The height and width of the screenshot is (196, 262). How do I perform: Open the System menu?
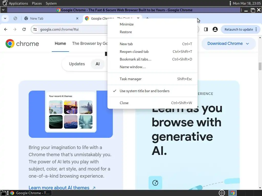click(x=51, y=3)
